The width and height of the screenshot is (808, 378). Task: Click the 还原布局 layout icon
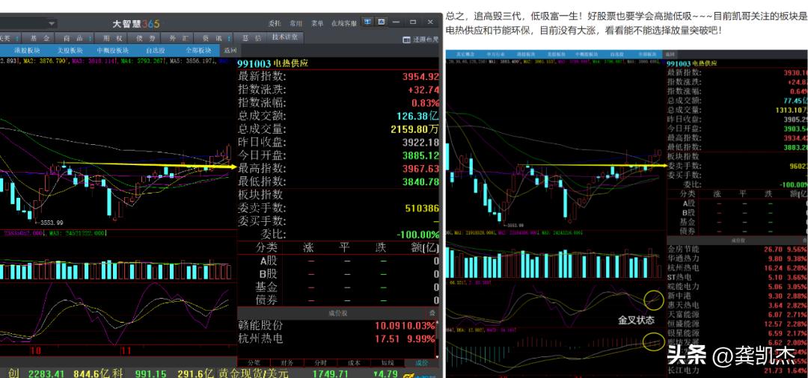(406, 40)
